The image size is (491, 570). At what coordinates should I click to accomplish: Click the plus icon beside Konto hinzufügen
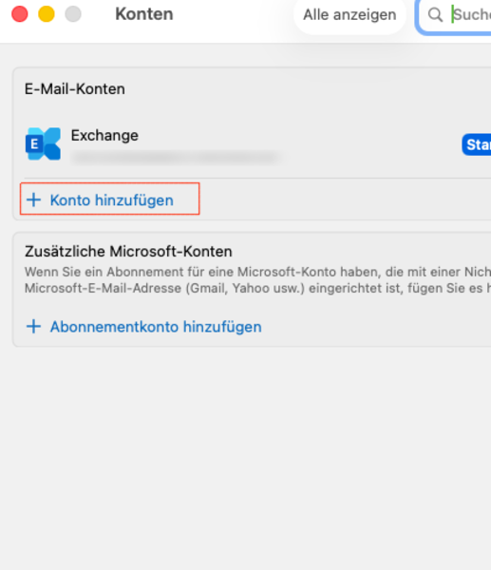tap(34, 199)
